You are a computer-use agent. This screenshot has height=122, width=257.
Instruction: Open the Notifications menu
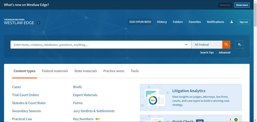tap(215, 22)
